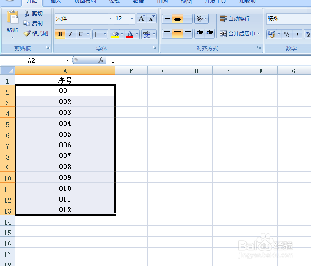Screen dimensions: 311x266
Task: Increase font size with large A
Action: click(x=142, y=18)
